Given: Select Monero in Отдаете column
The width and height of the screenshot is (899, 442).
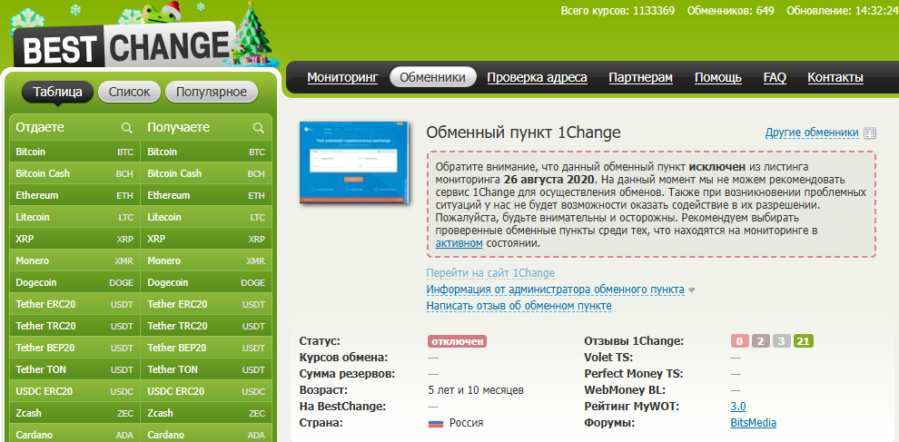Looking at the screenshot, I should point(74,260).
